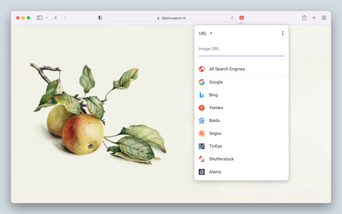Show the tab overview grid

click(x=324, y=18)
